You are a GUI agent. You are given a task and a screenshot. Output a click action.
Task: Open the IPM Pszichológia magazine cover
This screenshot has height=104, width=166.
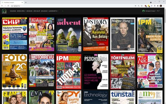coord(96,72)
